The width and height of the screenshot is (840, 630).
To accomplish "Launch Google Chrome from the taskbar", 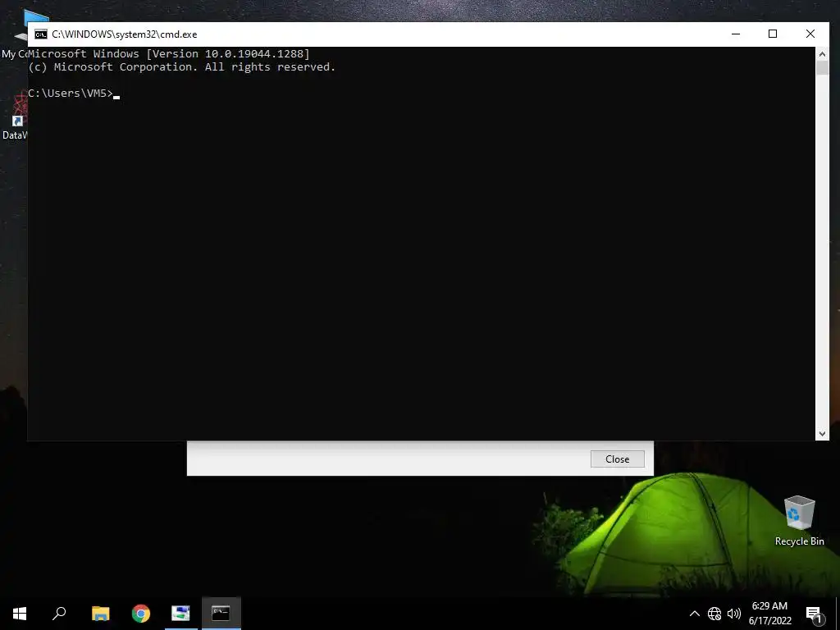I will tap(141, 614).
